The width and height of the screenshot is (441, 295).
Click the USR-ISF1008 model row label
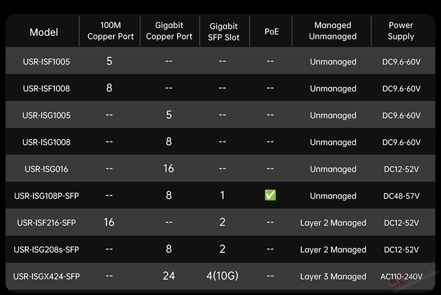point(46,89)
